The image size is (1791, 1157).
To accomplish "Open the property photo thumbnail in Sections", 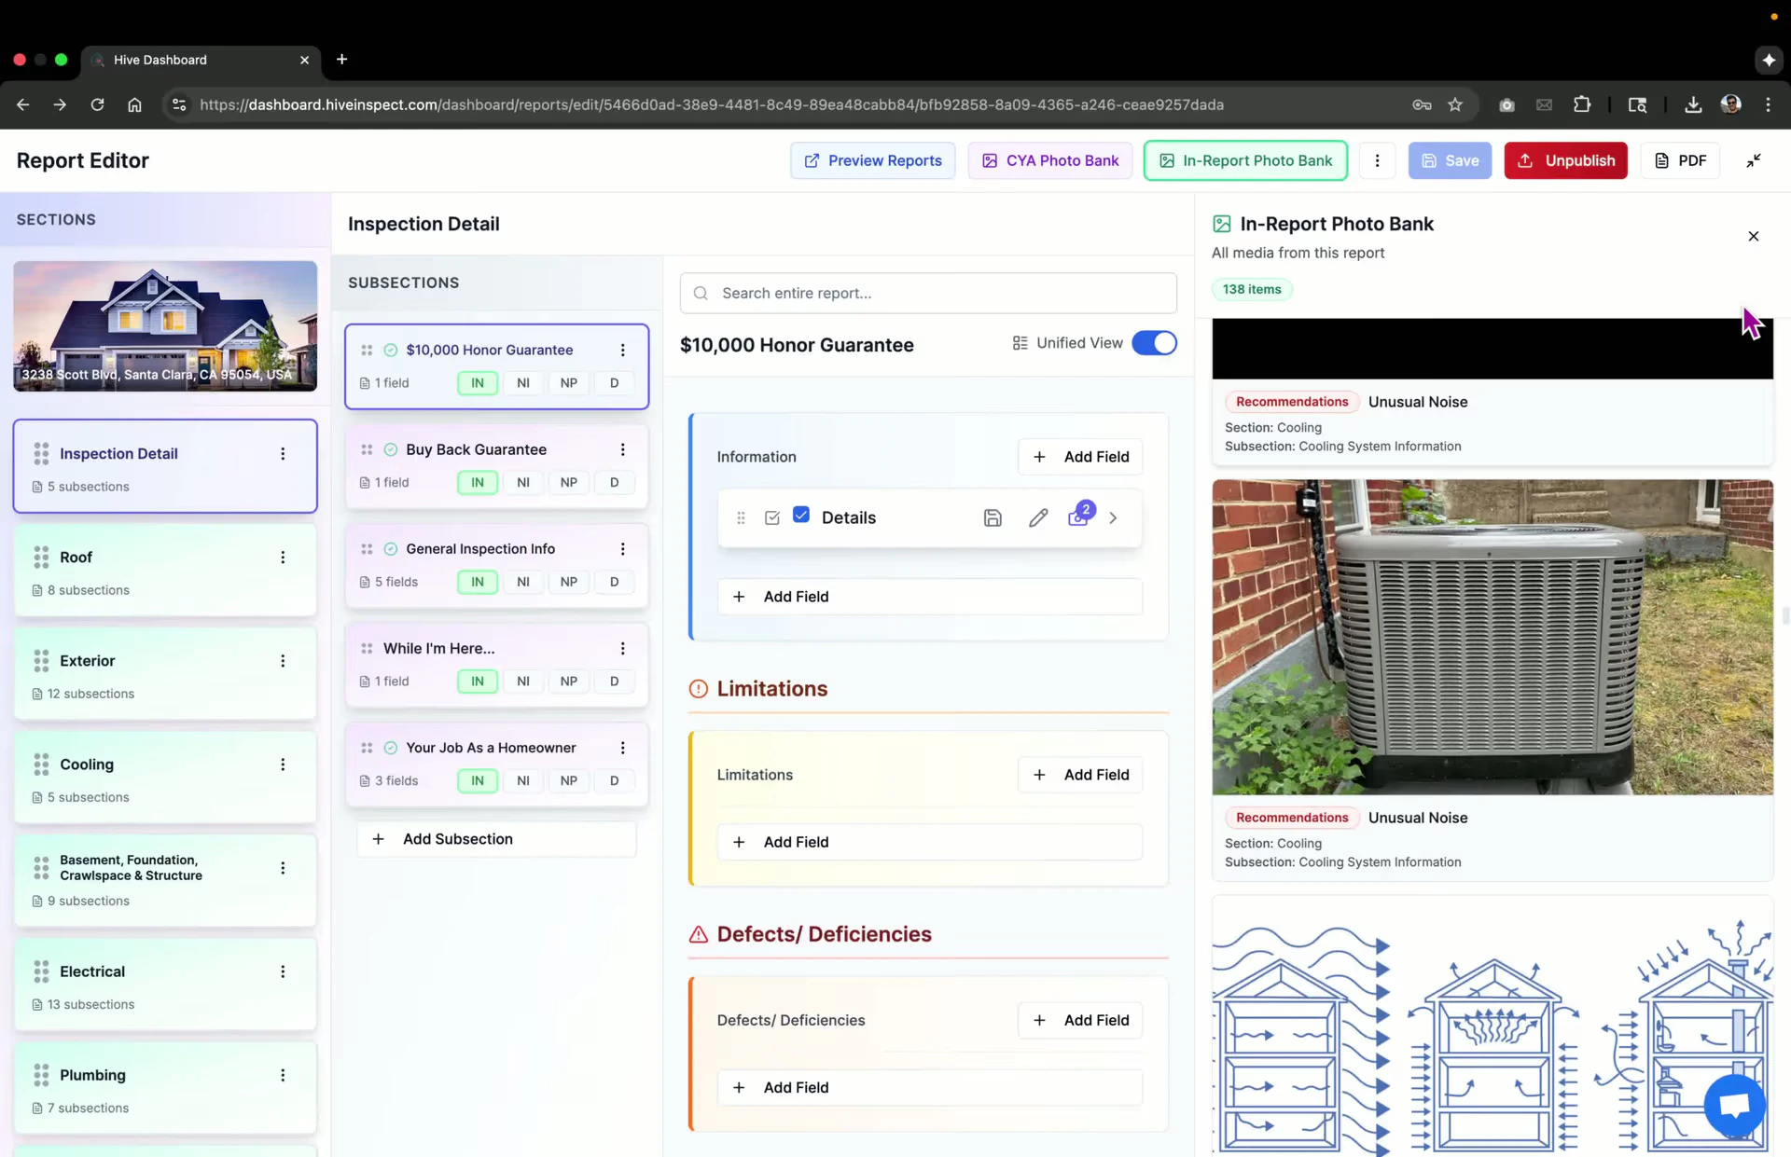I will click(x=165, y=326).
